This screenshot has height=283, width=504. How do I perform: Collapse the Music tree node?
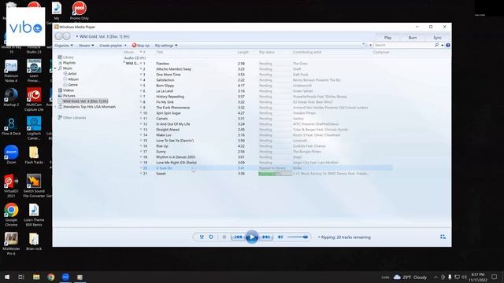click(55, 68)
